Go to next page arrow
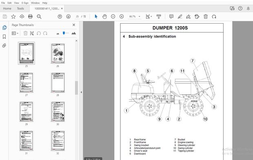This screenshot has width=253, height=160. pos(69,16)
